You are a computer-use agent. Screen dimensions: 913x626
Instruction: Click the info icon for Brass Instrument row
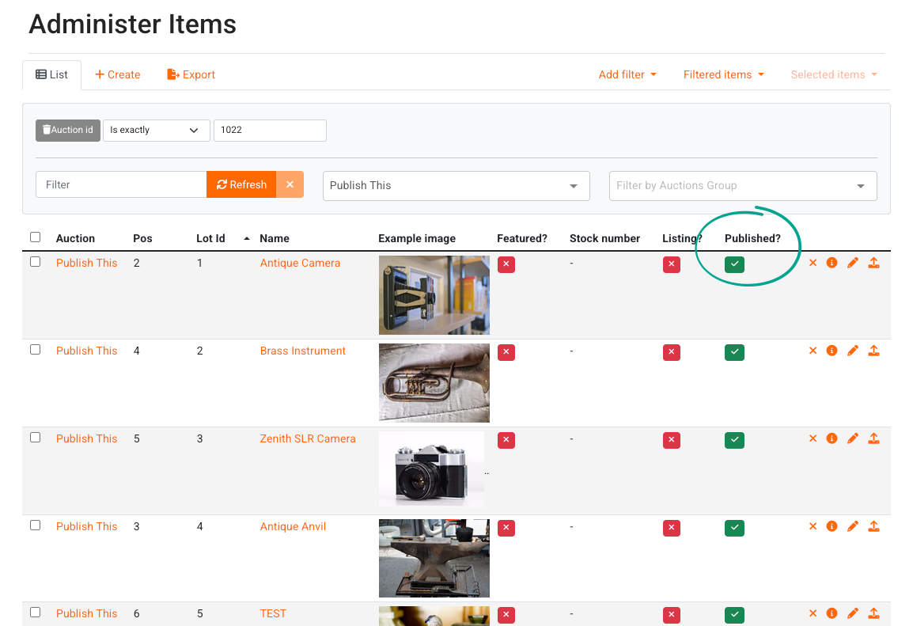(x=832, y=351)
